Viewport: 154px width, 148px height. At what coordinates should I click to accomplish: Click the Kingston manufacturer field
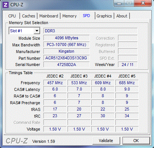tap(66, 51)
